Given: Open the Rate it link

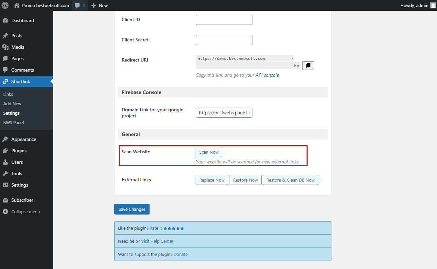Looking at the screenshot, I should [x=156, y=228].
